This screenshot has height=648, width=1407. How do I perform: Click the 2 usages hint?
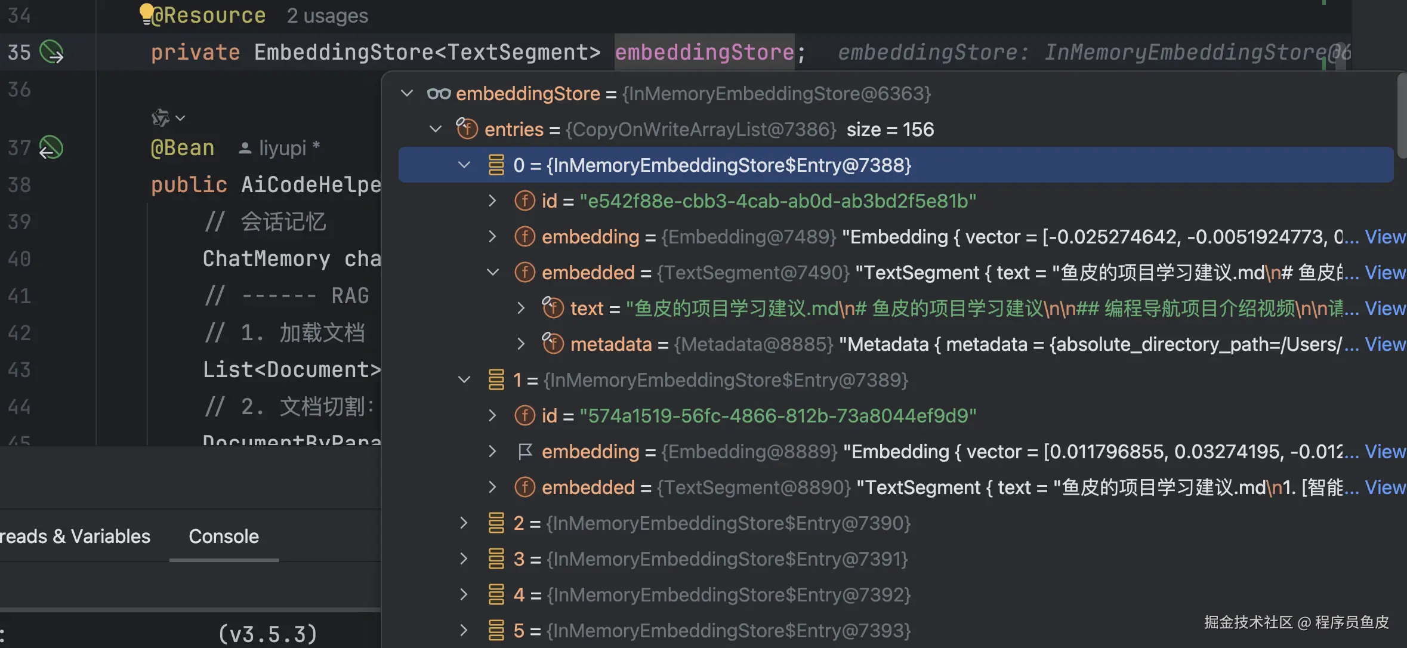[x=327, y=16]
